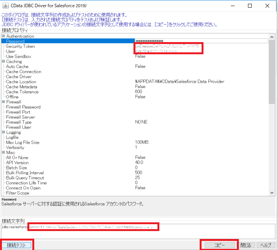Collapse the Authentication section
Screen dimensions: 278x250
[x=3, y=36]
